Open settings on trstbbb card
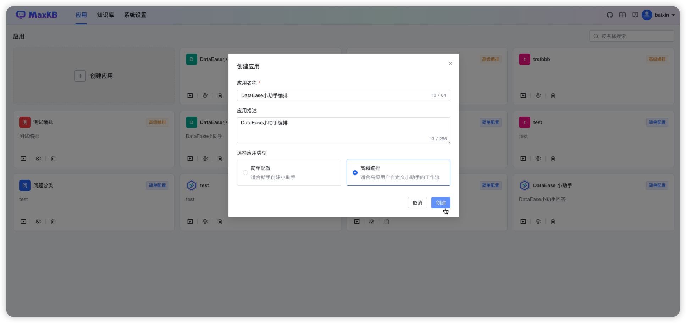This screenshot has height=323, width=686. pos(538,95)
